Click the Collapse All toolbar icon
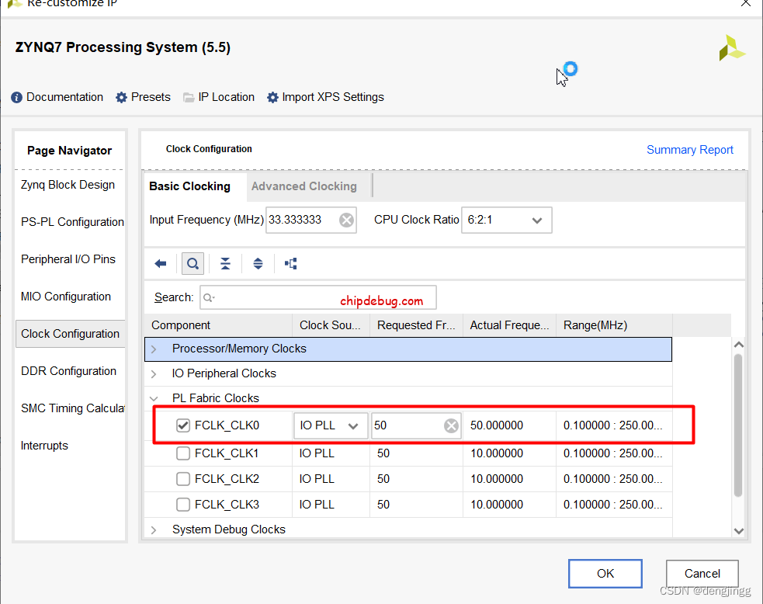The height and width of the screenshot is (604, 763). click(x=225, y=264)
